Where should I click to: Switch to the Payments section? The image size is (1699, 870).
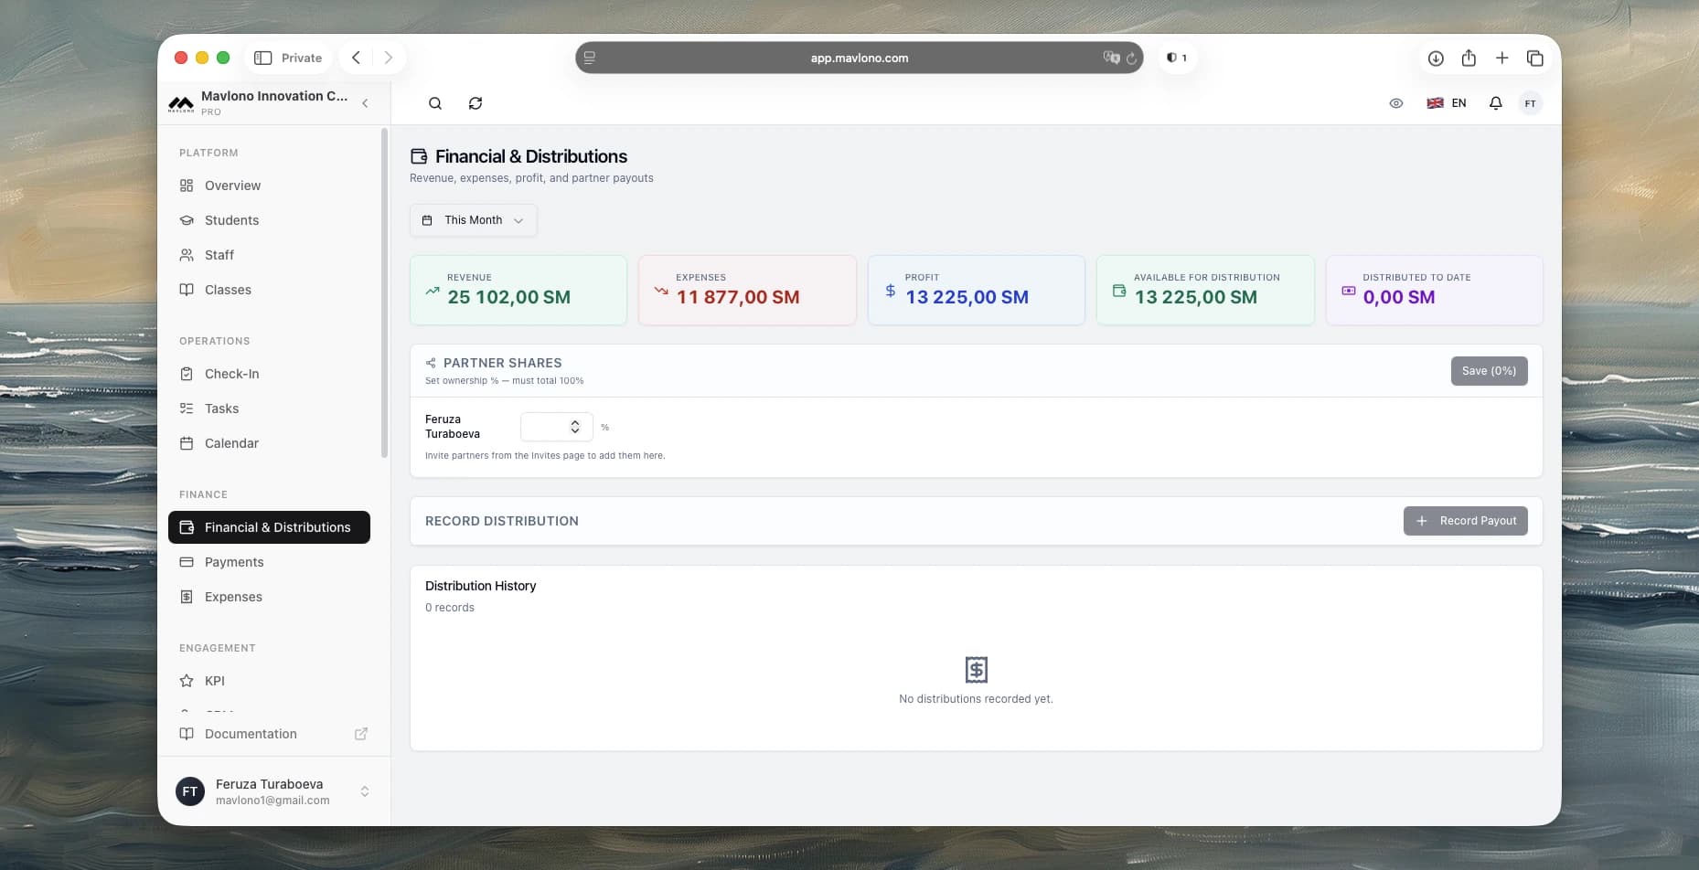(x=236, y=562)
